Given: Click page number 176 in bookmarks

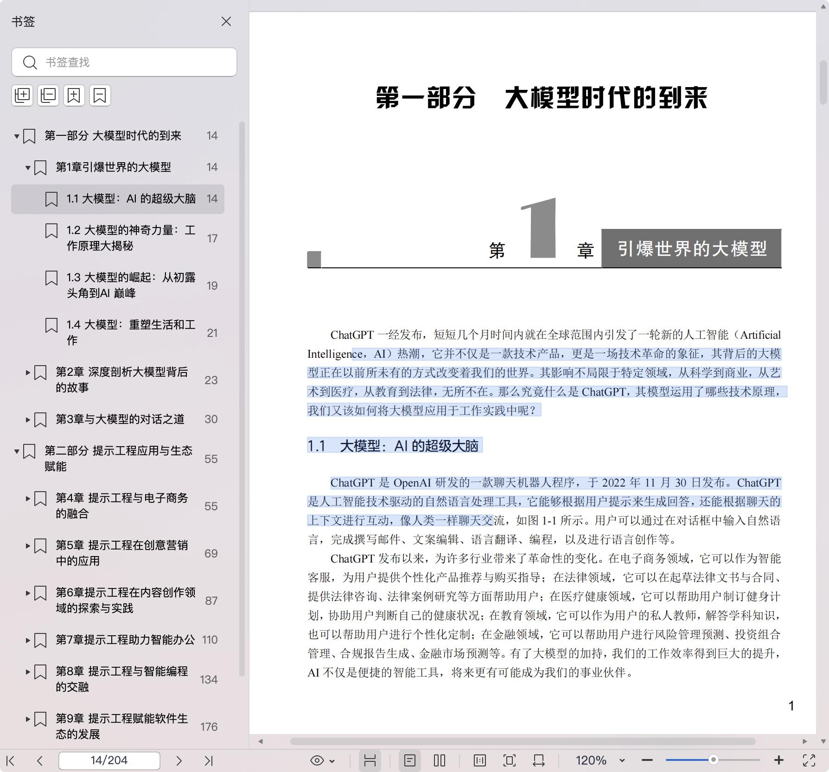Looking at the screenshot, I should [209, 727].
